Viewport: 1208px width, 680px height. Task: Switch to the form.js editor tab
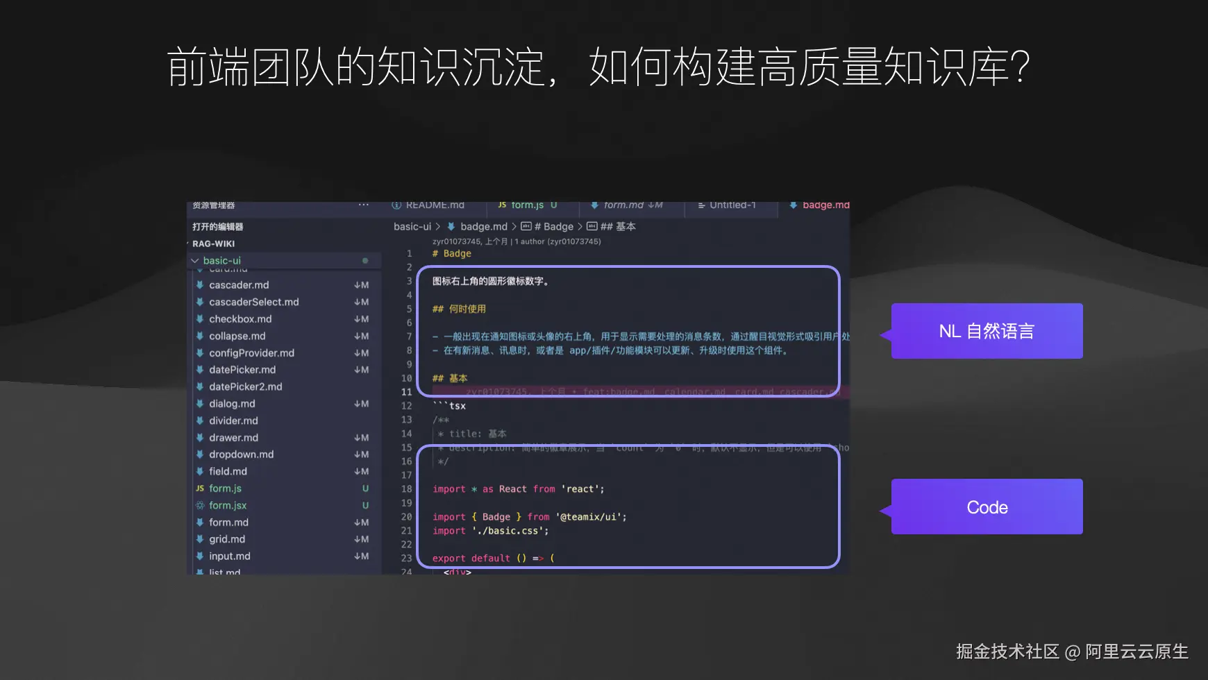[x=528, y=205]
